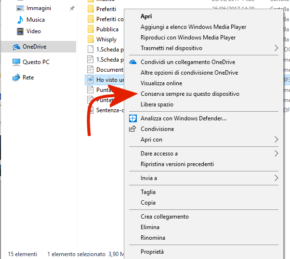Choose Conserva sempre su questo dispositivo
This screenshot has width=290, height=259.
point(190,94)
